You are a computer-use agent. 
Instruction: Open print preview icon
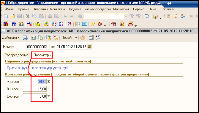pos(56,16)
